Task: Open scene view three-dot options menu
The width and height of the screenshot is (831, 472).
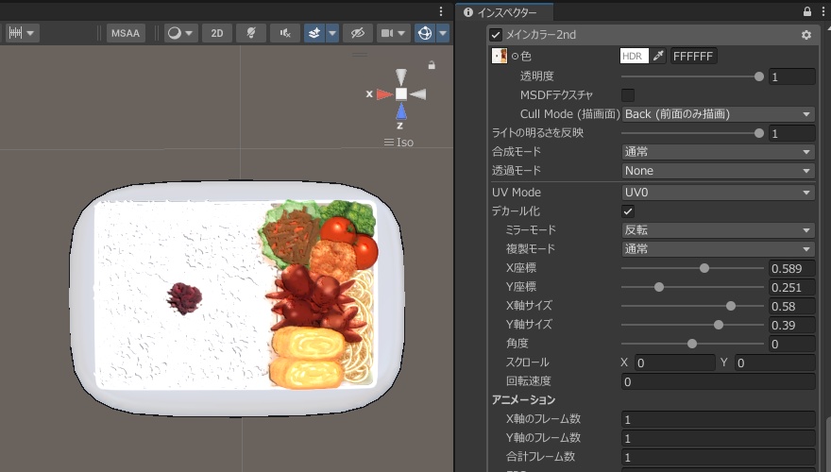Action: [x=441, y=11]
